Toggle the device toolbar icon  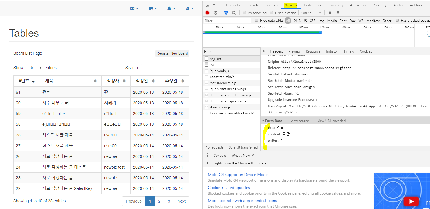click(x=215, y=5)
